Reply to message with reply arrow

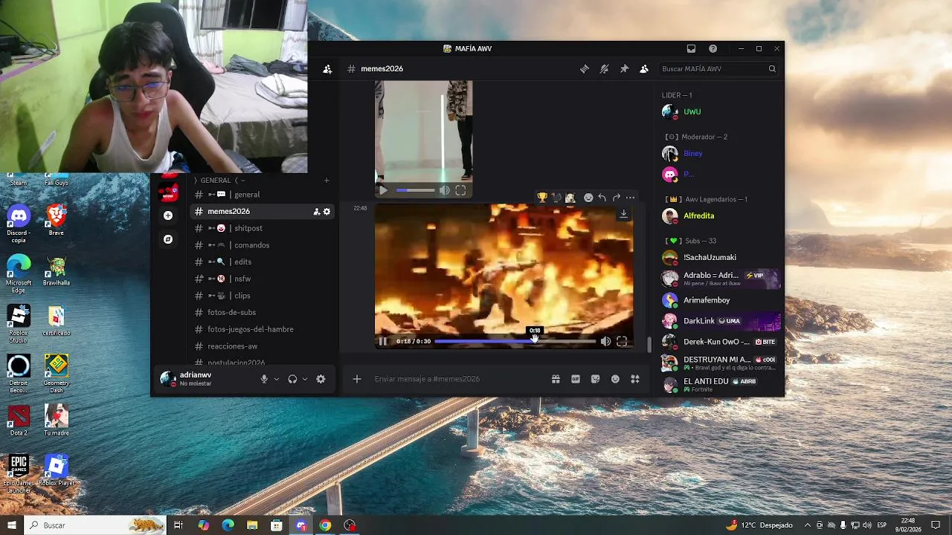pyautogui.click(x=602, y=198)
